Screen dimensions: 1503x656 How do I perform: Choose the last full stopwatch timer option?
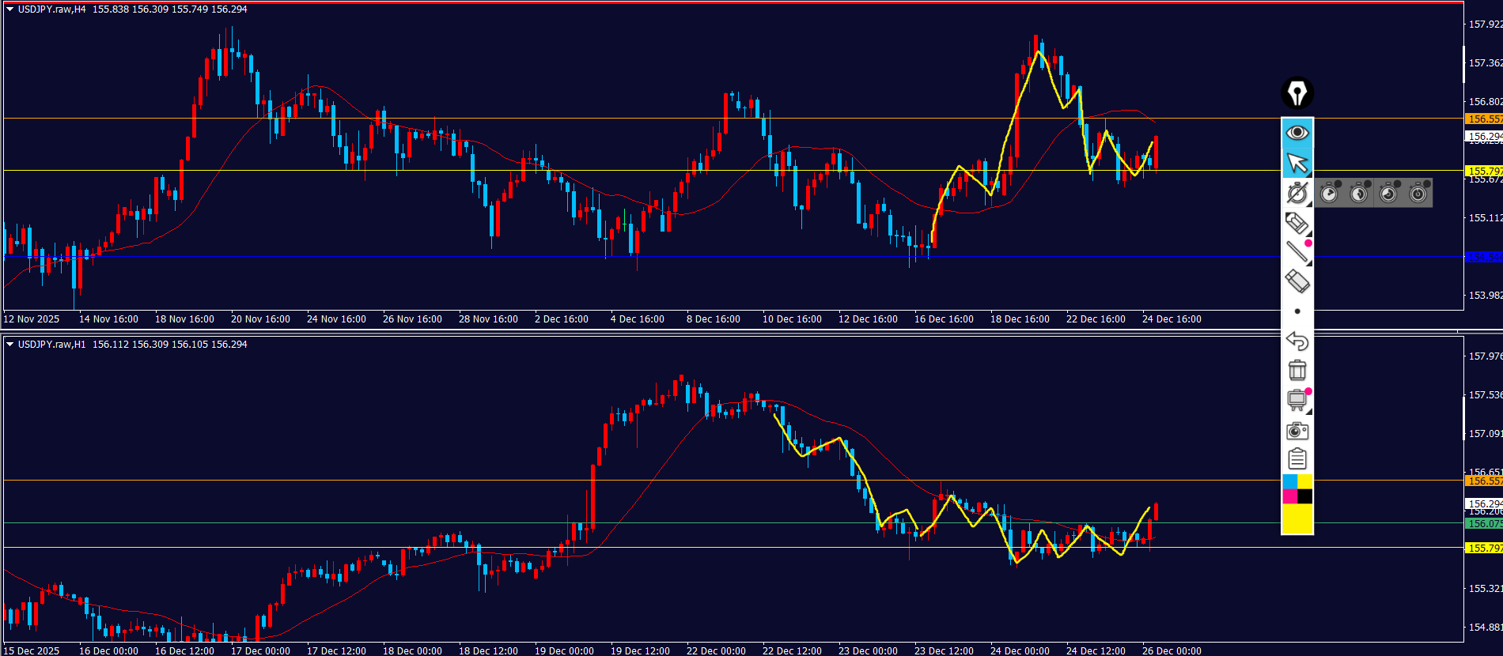(x=1418, y=193)
